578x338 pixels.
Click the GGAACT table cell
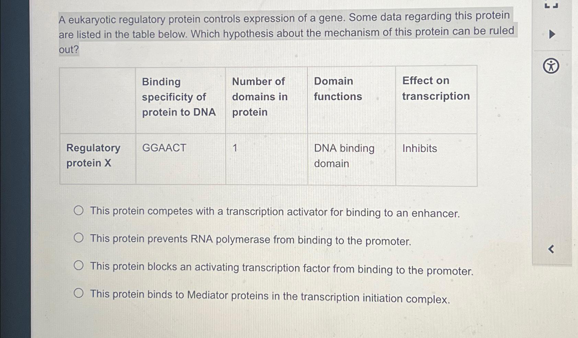(164, 148)
